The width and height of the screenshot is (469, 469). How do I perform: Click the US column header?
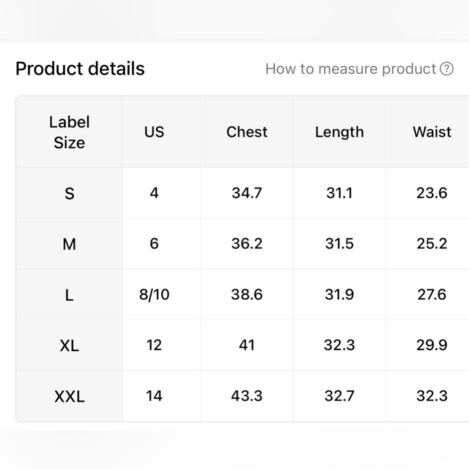click(x=154, y=132)
